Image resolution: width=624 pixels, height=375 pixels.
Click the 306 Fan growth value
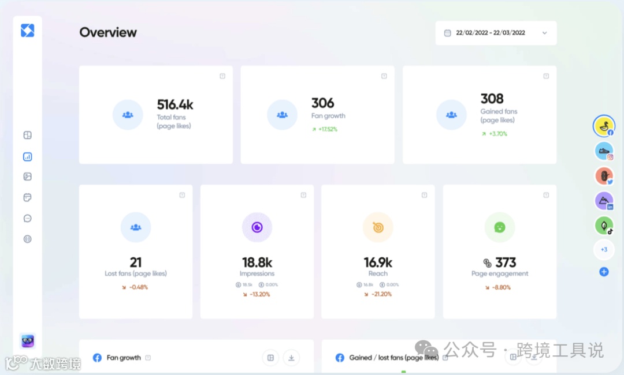[323, 103]
